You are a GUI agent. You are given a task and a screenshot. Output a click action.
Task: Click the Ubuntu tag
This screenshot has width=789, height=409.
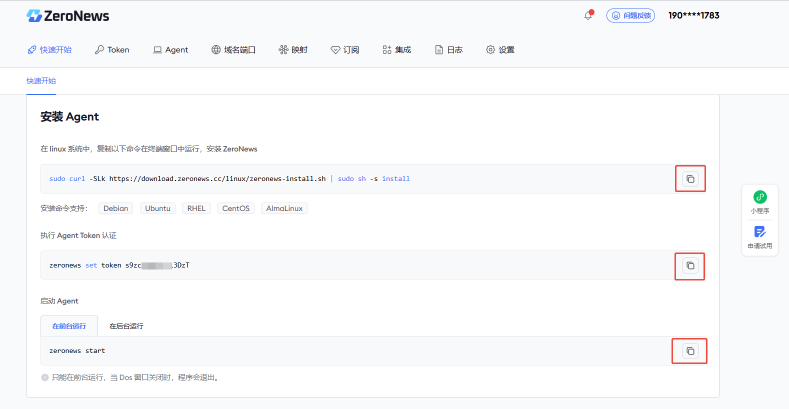click(x=157, y=208)
